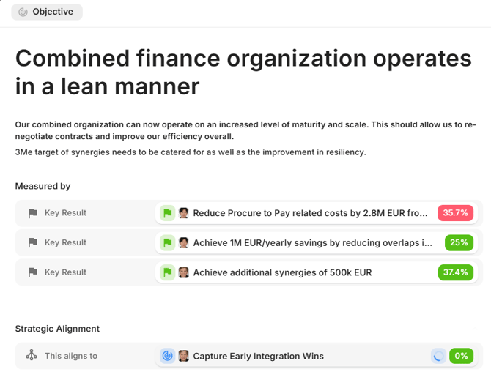491x380 pixels.
Task: Click the gray flag icon beside first Key Result
Action: 32,213
